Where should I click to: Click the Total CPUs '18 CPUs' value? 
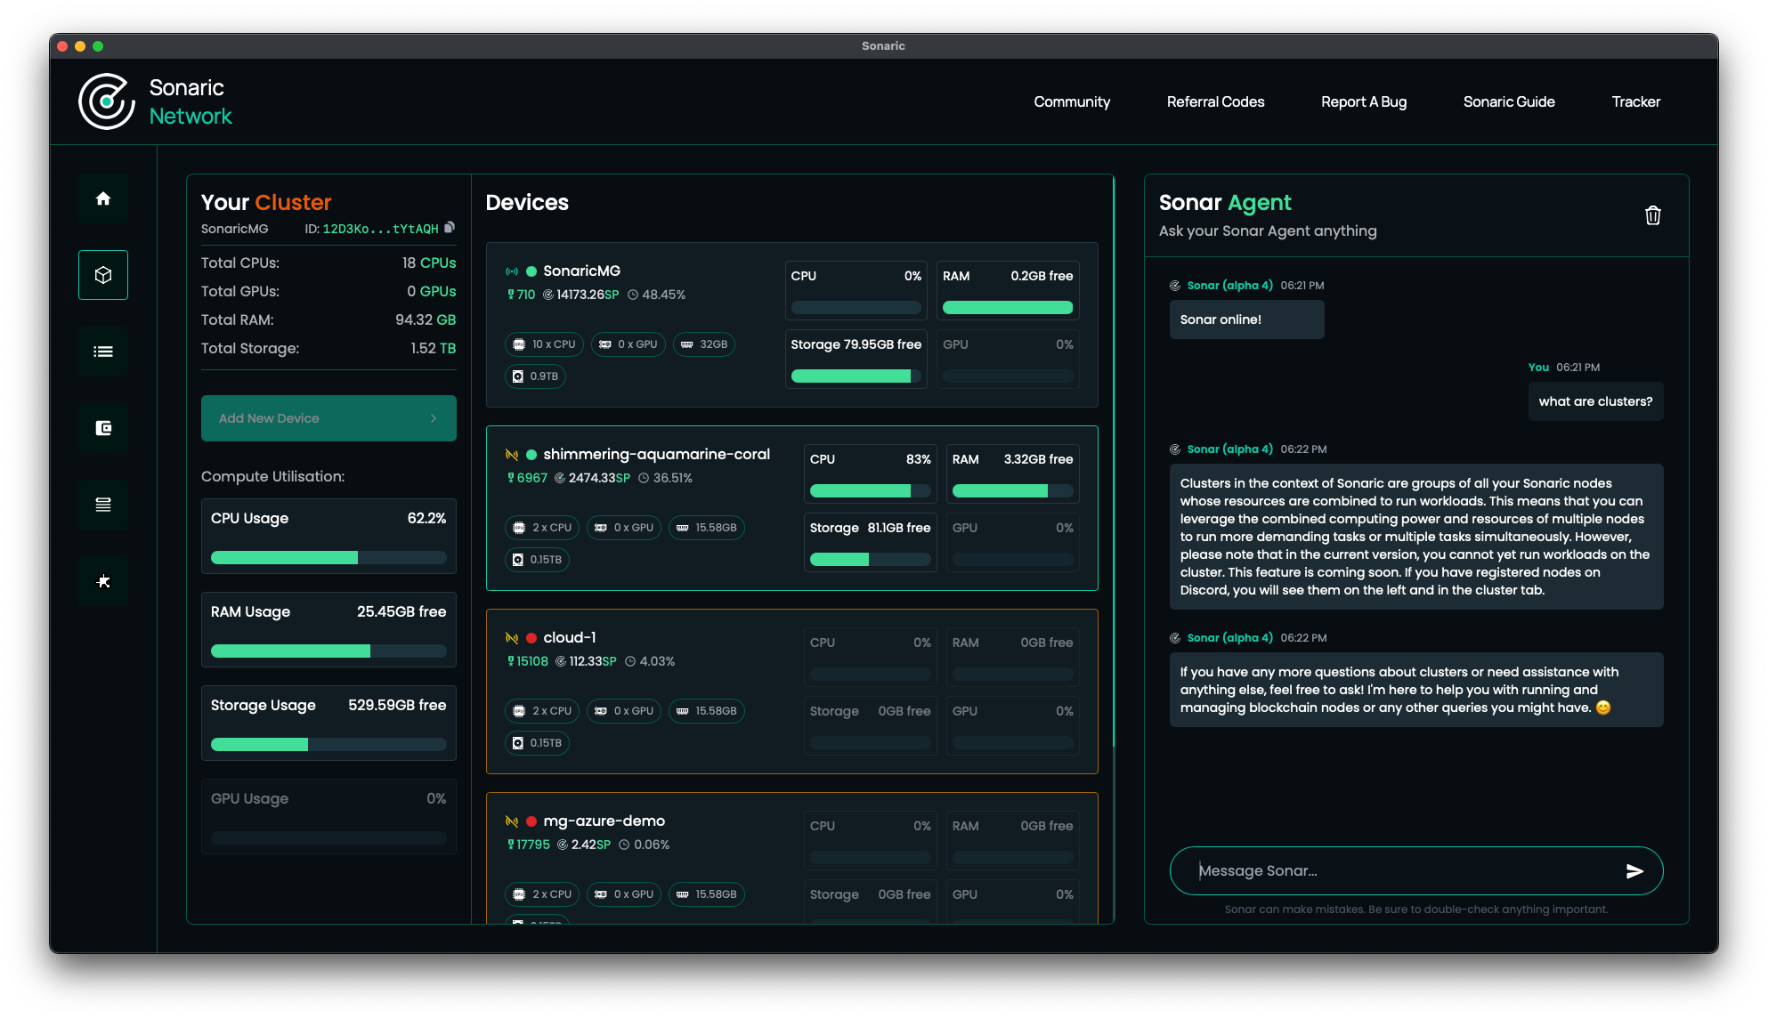click(429, 263)
